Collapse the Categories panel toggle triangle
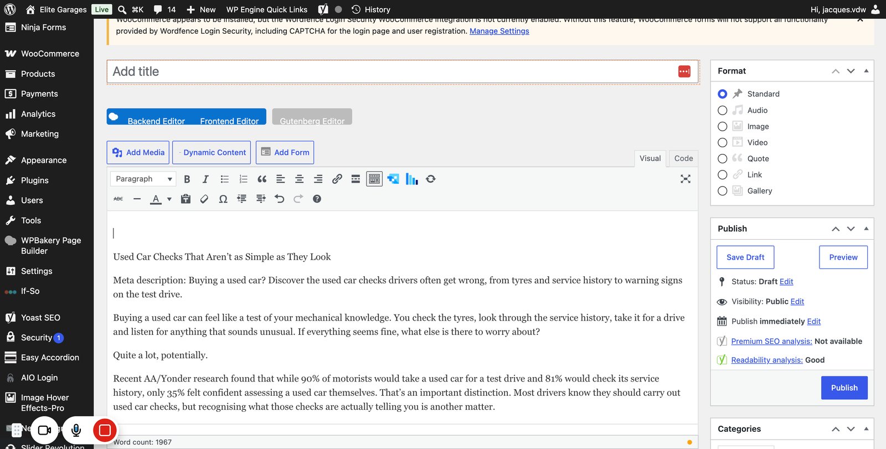The image size is (886, 449). [866, 429]
